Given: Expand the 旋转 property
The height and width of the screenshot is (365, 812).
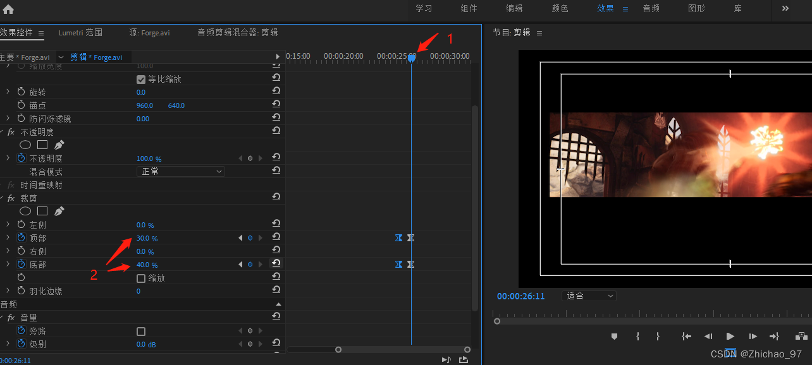Looking at the screenshot, I should tap(8, 92).
